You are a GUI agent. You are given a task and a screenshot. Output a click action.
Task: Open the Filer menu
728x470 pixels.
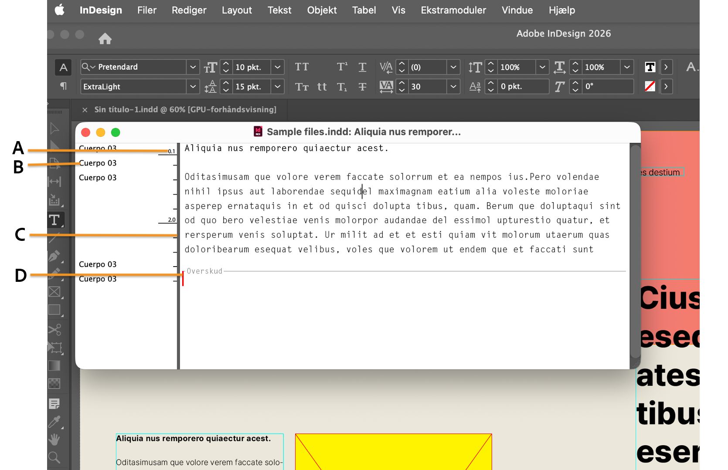tap(146, 10)
